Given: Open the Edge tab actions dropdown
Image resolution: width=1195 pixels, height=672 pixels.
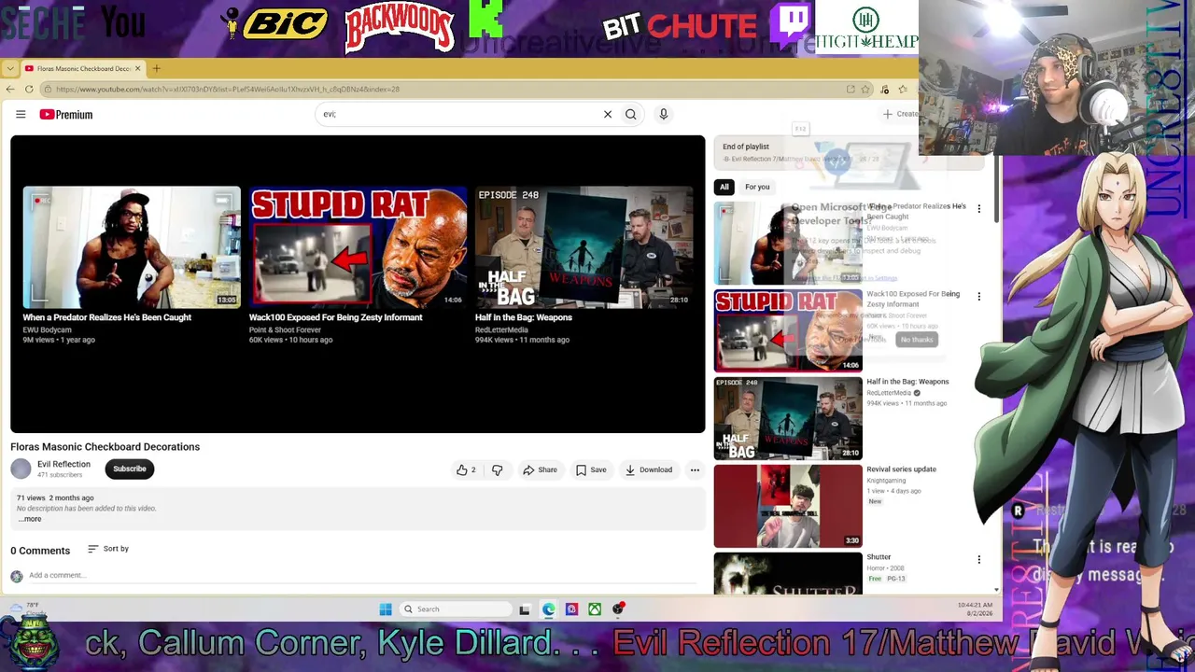Looking at the screenshot, I should 9,68.
